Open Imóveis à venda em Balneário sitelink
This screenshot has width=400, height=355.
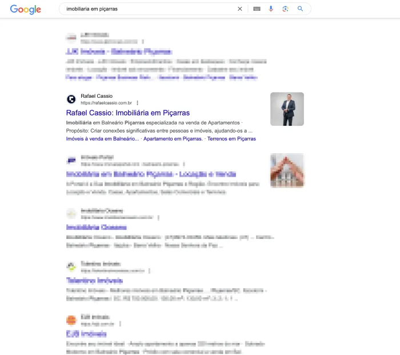102,139
